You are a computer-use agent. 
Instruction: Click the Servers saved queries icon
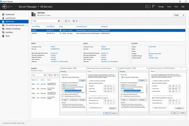[74, 21]
